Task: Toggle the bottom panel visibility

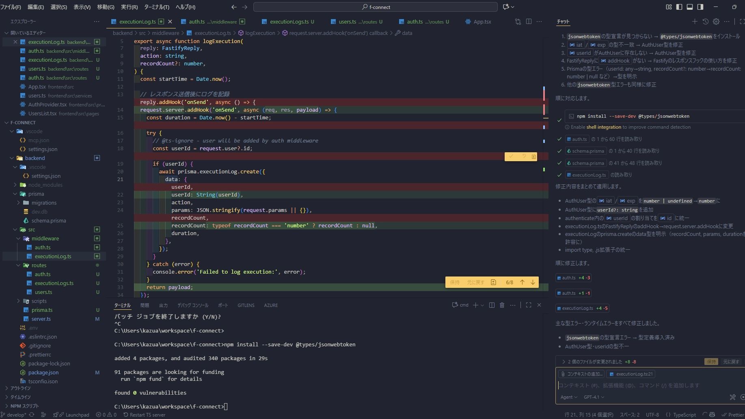Action: point(690,7)
